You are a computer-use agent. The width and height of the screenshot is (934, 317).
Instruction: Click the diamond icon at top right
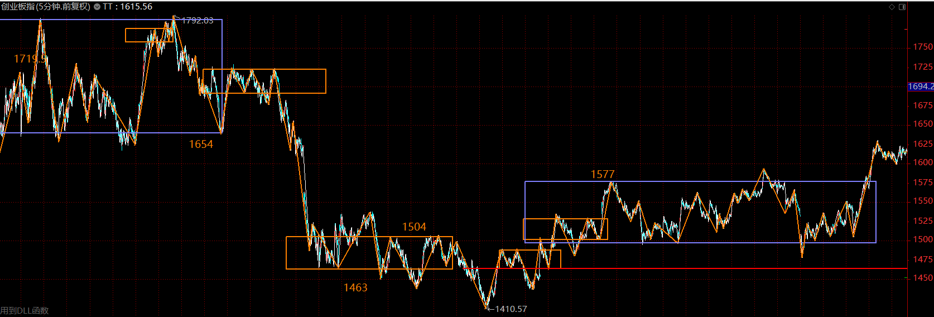point(892,7)
